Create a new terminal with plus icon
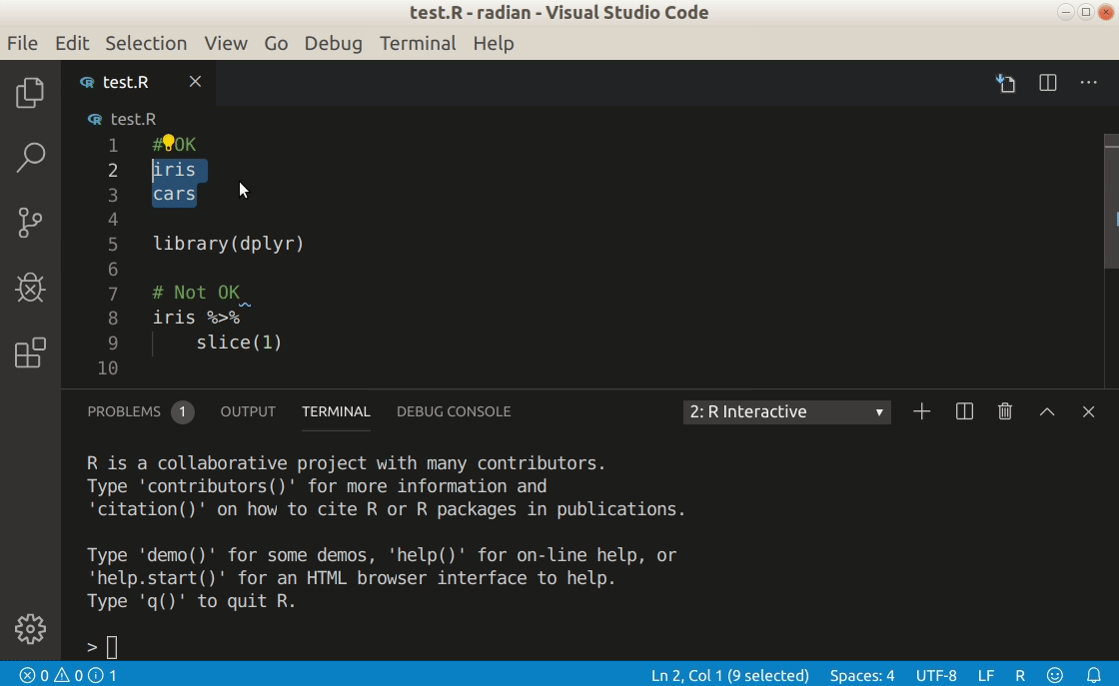Image resolution: width=1119 pixels, height=686 pixels. click(x=921, y=411)
